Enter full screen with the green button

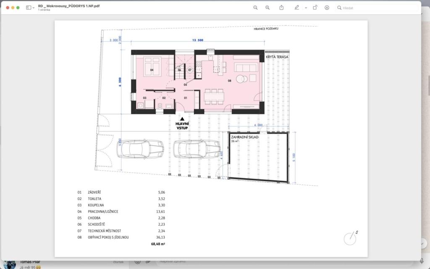point(18,8)
